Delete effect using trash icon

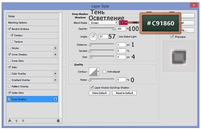(x=58, y=121)
